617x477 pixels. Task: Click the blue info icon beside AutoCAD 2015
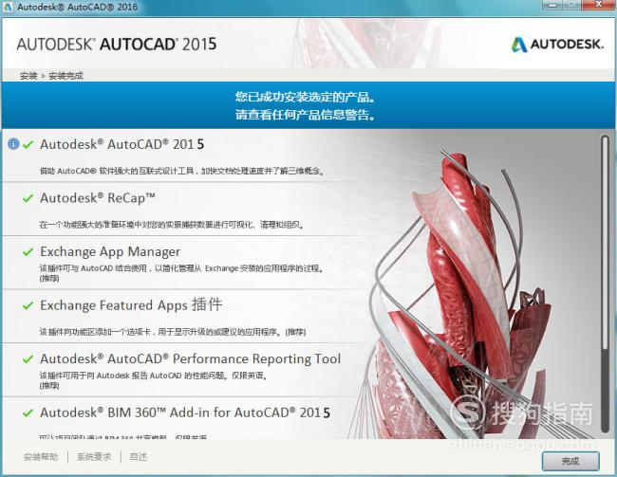click(13, 144)
